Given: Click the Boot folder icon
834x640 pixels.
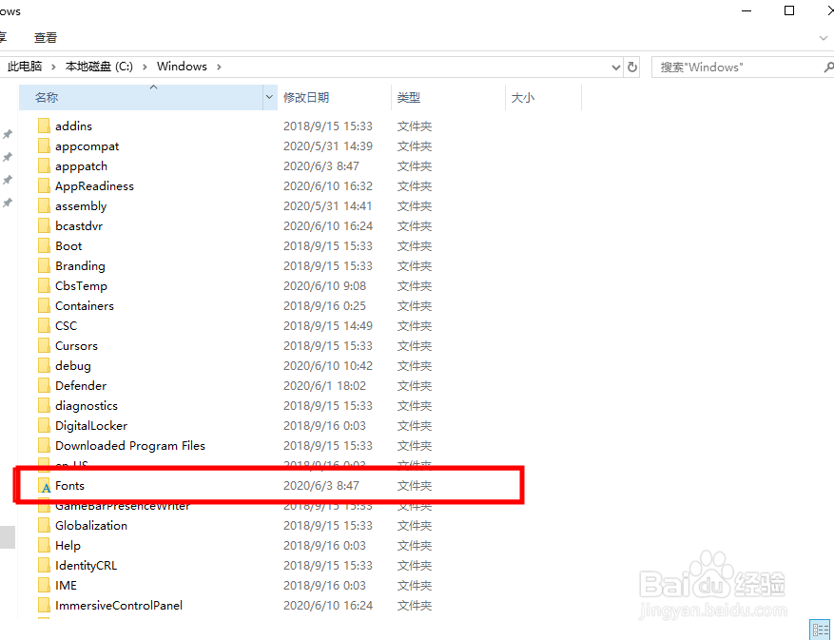Looking at the screenshot, I should (44, 245).
